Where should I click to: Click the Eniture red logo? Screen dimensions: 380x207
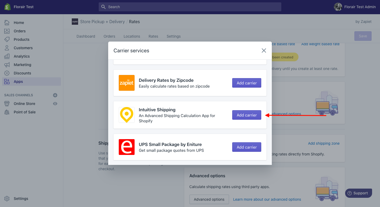127,147
